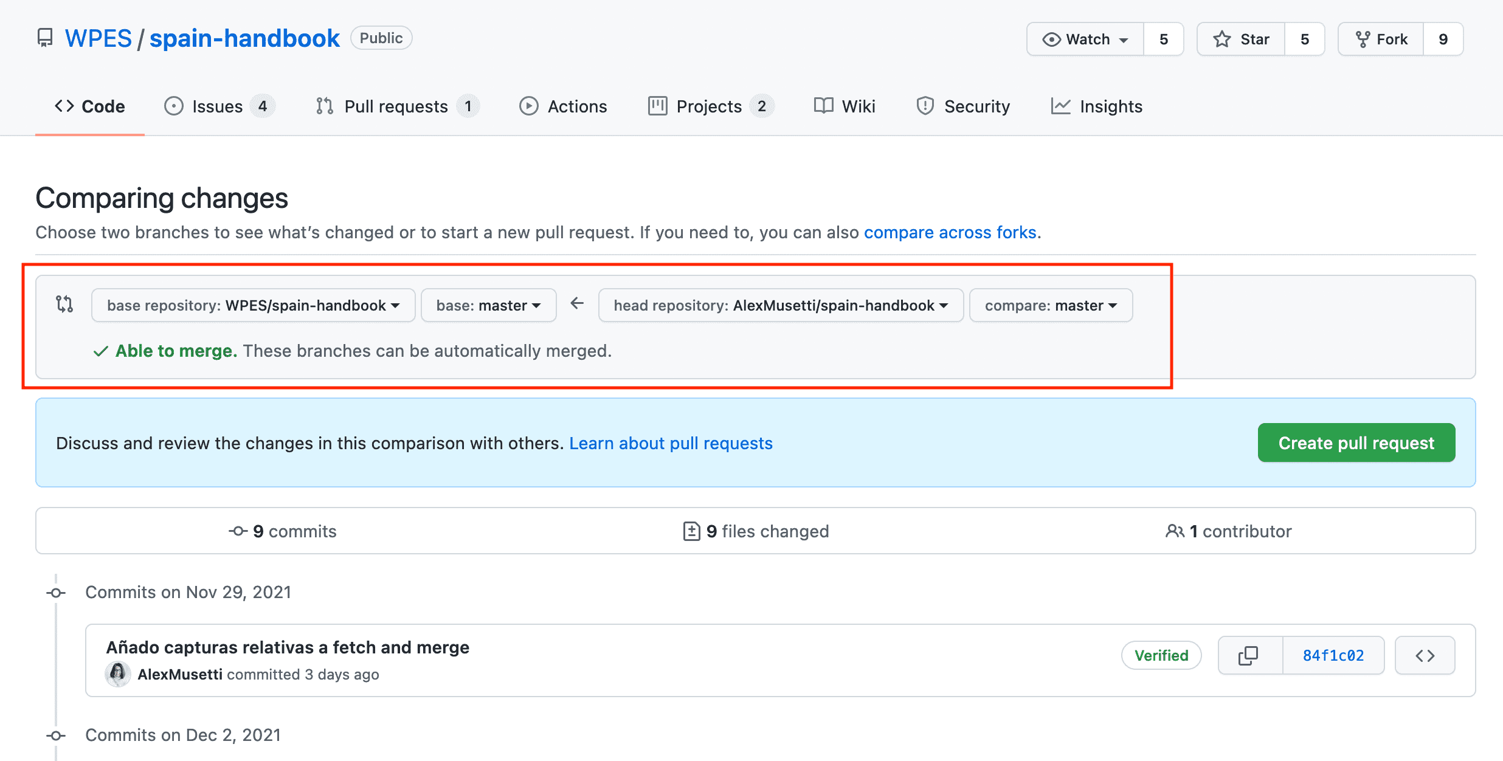Show the 9 files changed section
This screenshot has width=1503, height=761.
click(756, 531)
